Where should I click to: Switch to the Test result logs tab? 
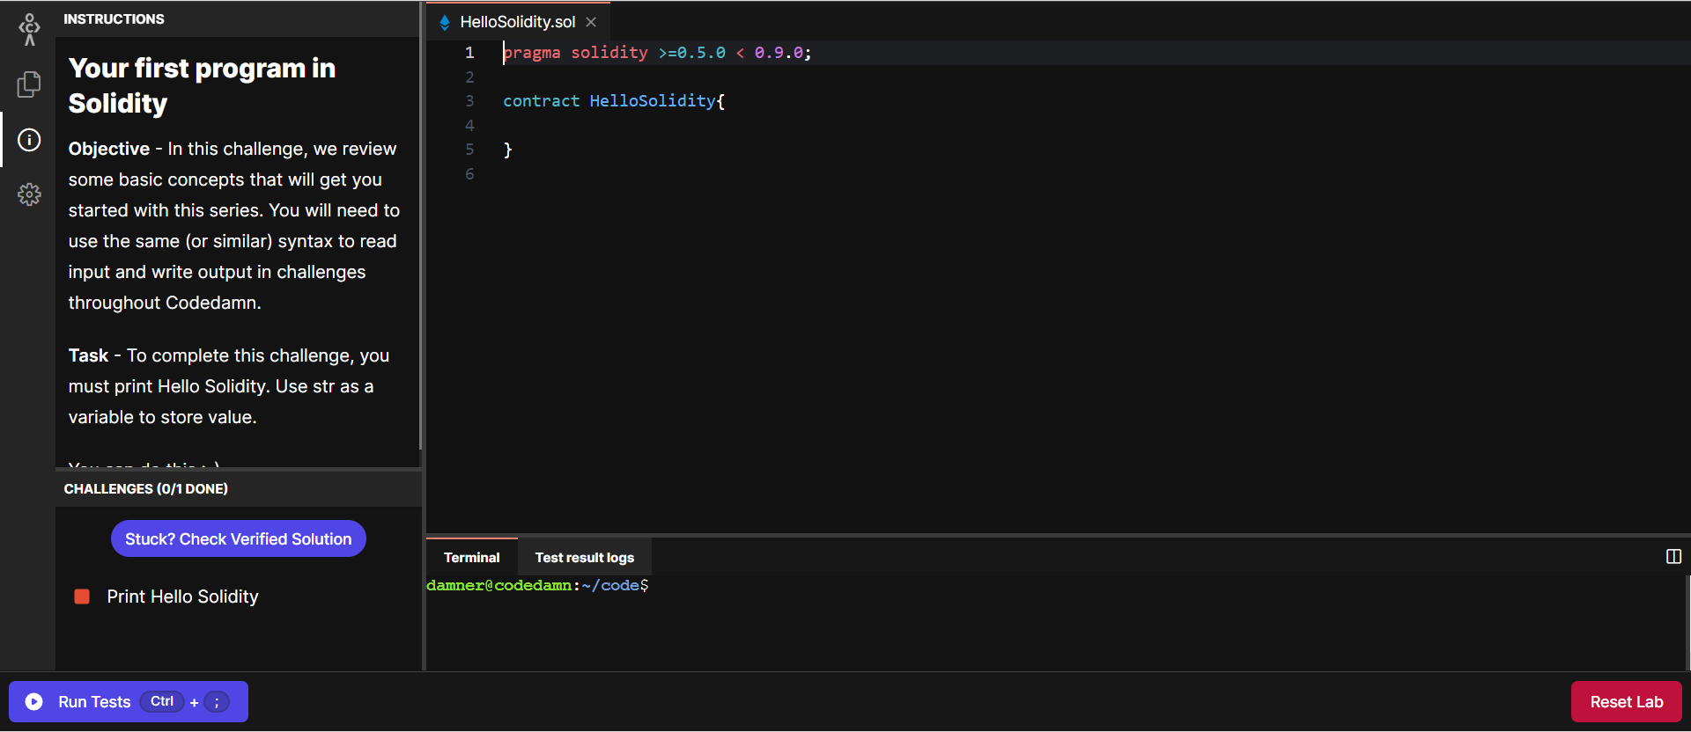point(585,558)
